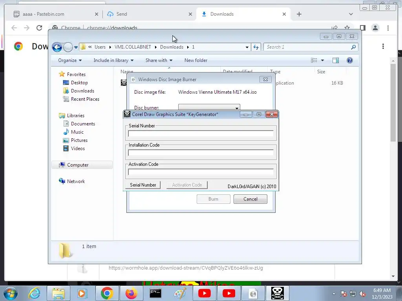402x301 pixels.
Task: Open the Disc burner dropdown
Action: click(x=209, y=107)
